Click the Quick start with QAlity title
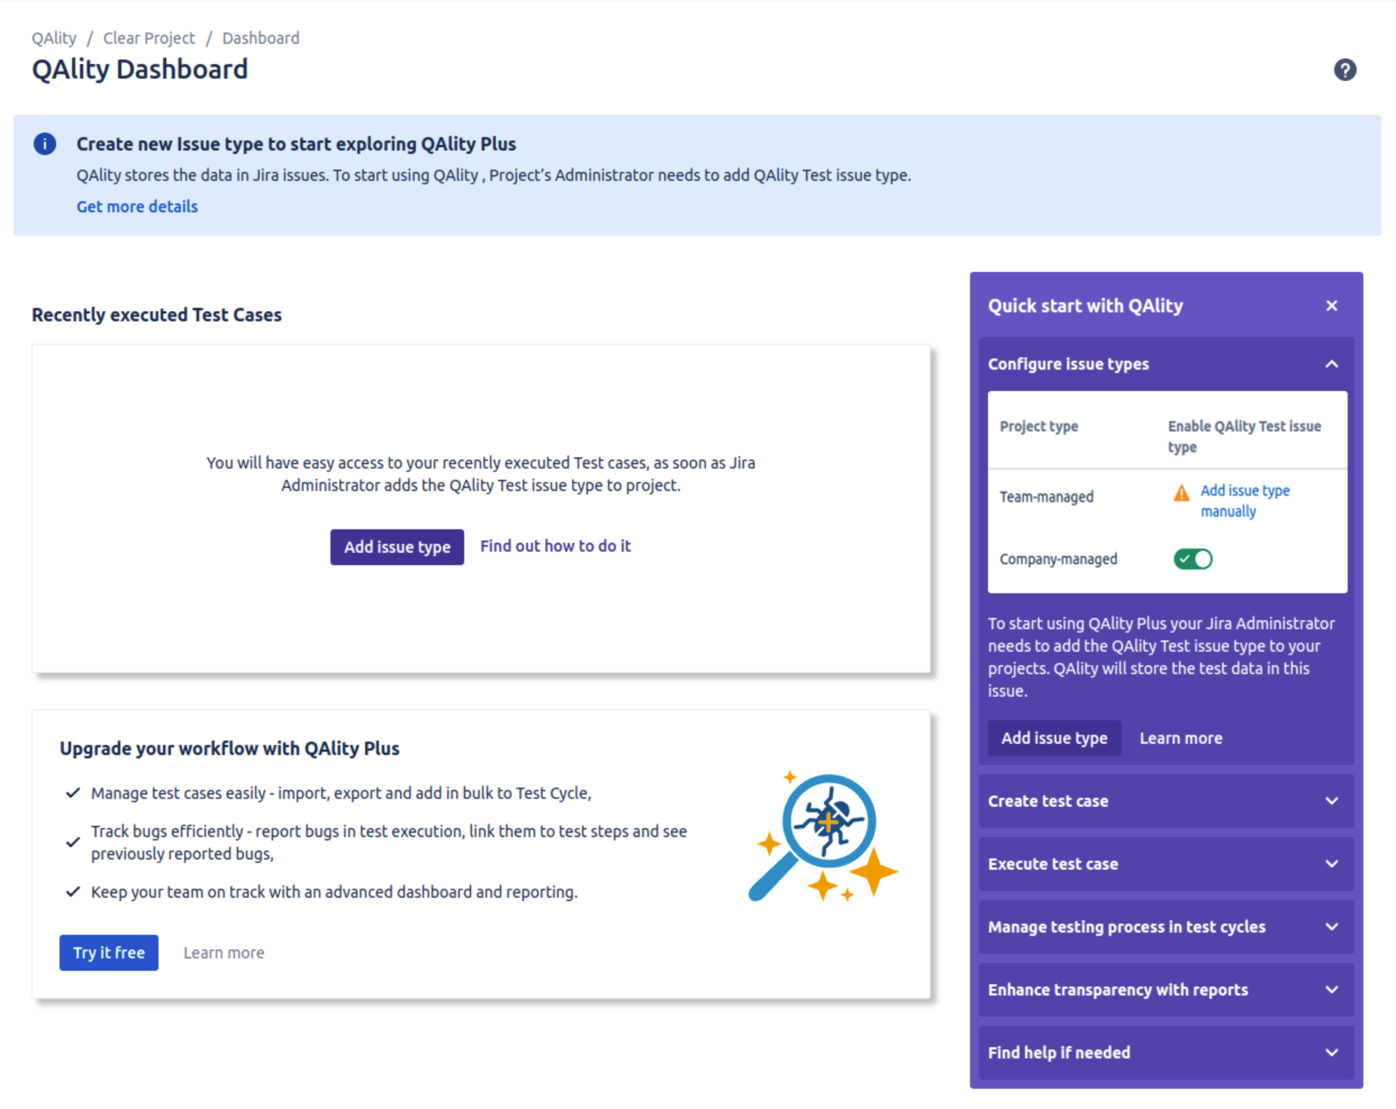Image resolution: width=1396 pixels, height=1109 pixels. coord(1085,306)
